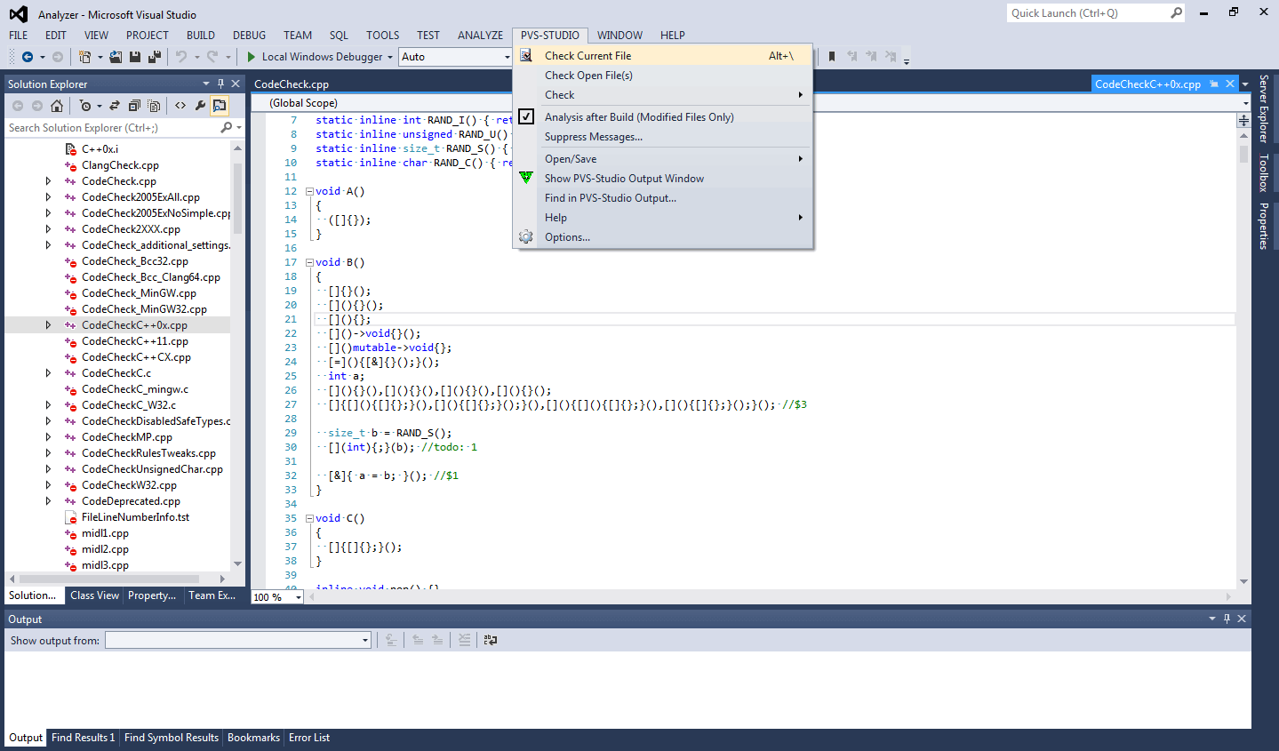Click the Save All toolbar icon
This screenshot has height=751, width=1279.
pyautogui.click(x=154, y=57)
